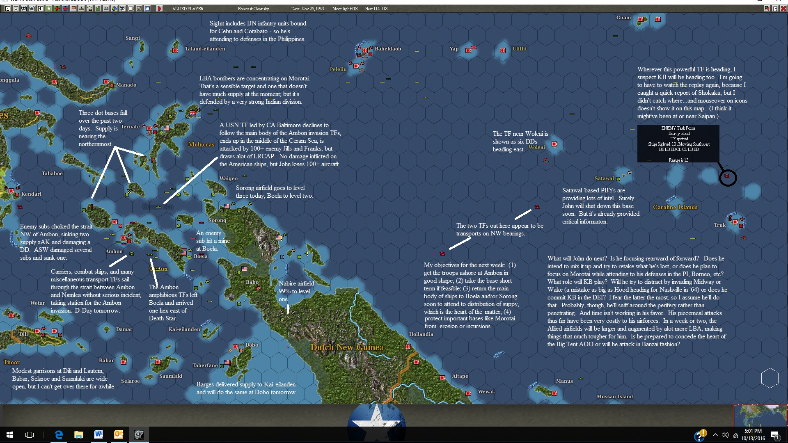The height and width of the screenshot is (443, 788).
Task: Open Windows Task View
Action: pyautogui.click(x=30, y=435)
